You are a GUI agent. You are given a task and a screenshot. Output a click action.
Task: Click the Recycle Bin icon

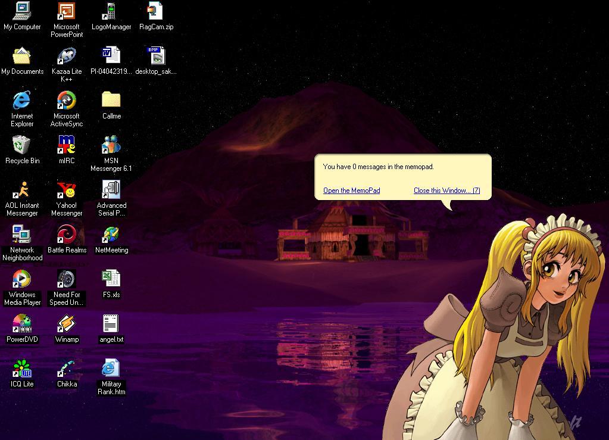coord(22,146)
